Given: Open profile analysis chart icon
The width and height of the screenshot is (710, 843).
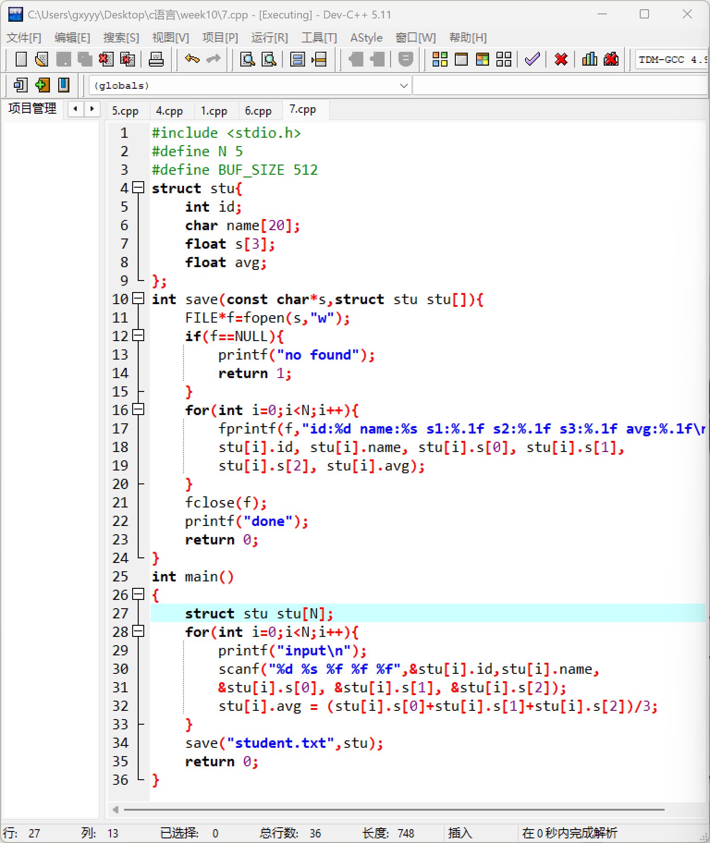Looking at the screenshot, I should [589, 59].
